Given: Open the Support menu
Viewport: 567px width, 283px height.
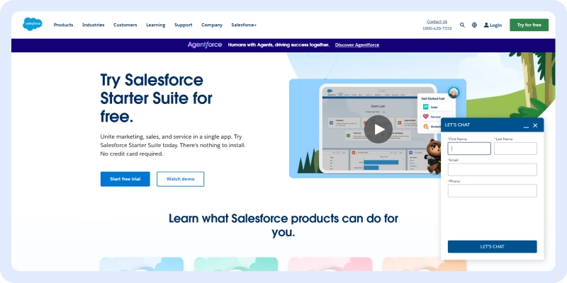Looking at the screenshot, I should click(184, 25).
